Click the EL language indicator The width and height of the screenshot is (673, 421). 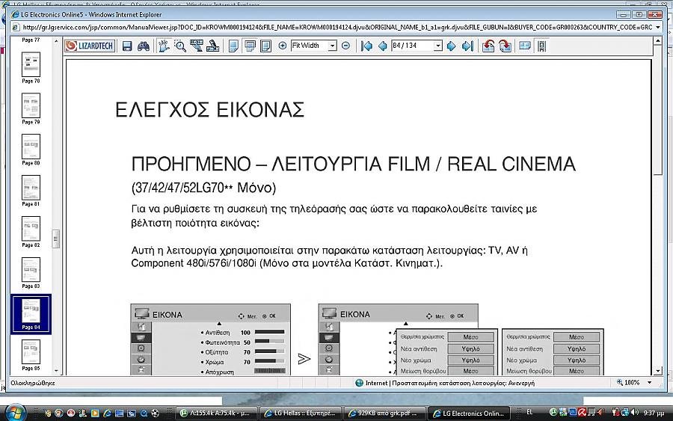[x=529, y=413]
